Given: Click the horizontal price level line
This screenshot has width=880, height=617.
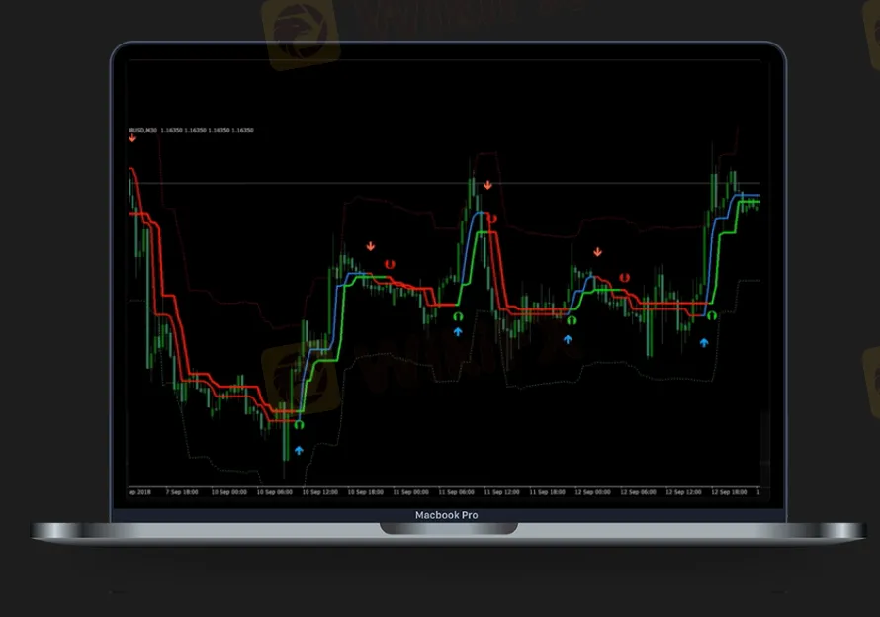Looking at the screenshot, I should (396, 184).
